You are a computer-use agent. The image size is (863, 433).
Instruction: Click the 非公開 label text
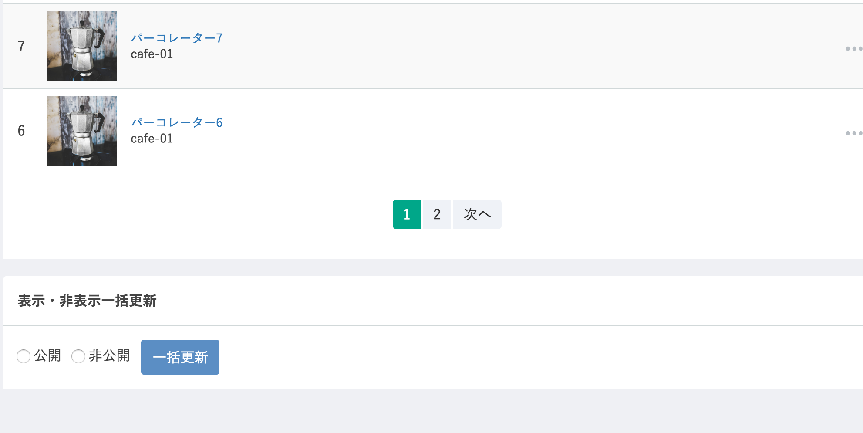pyautogui.click(x=109, y=356)
